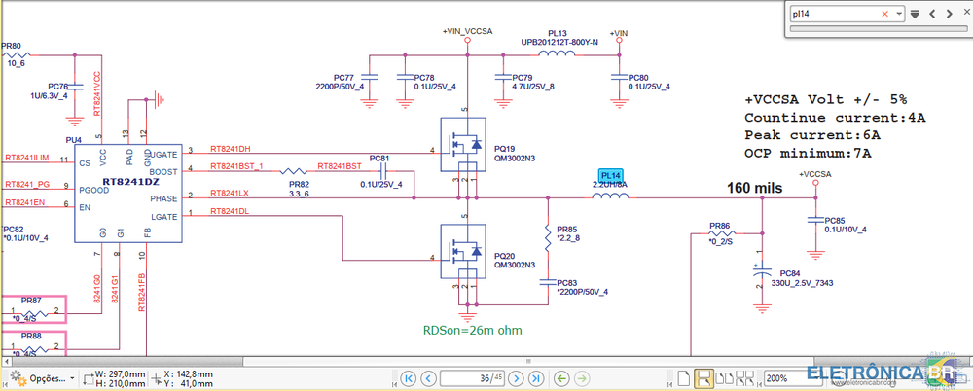Open the Opções menu
The height and width of the screenshot is (391, 973).
[45, 377]
